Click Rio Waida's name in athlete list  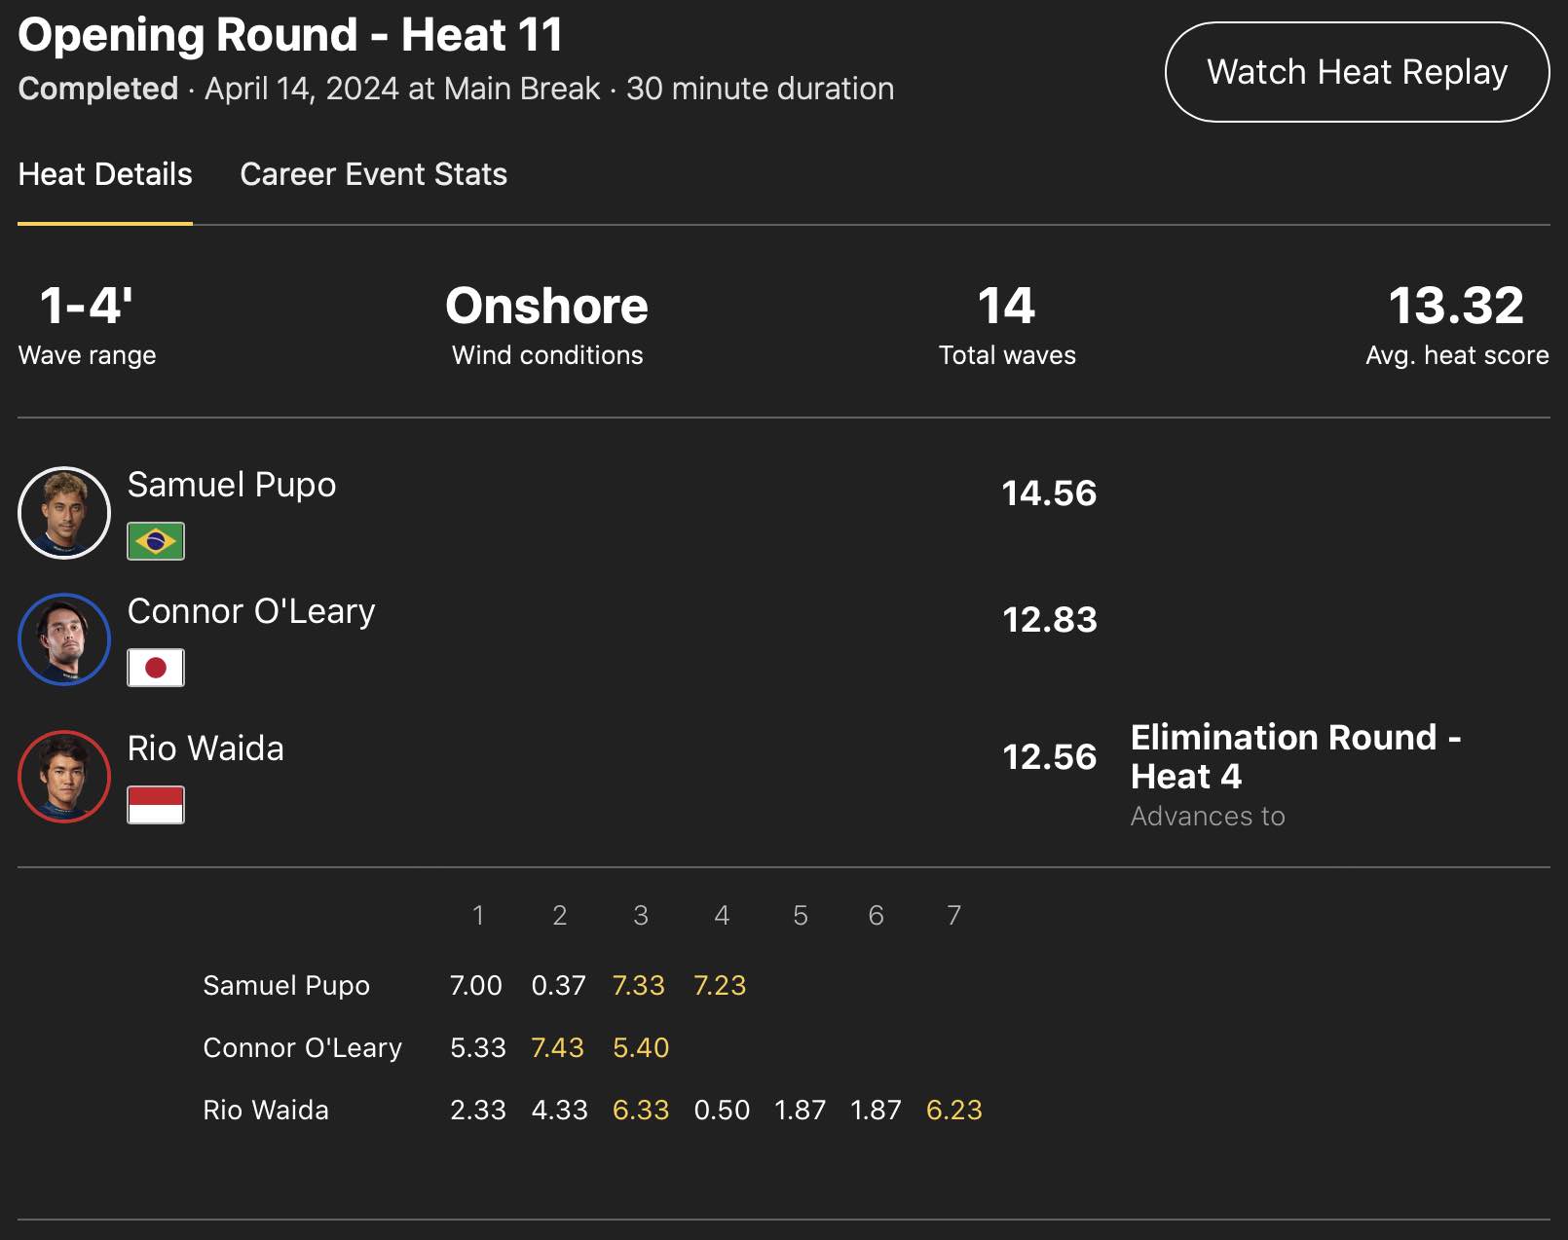click(205, 748)
